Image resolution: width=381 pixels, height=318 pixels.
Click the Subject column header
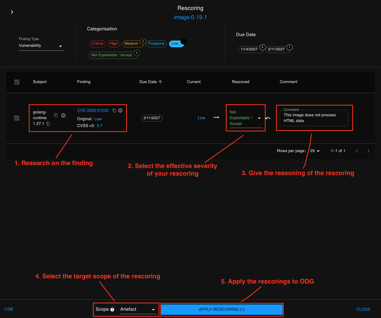pos(40,82)
